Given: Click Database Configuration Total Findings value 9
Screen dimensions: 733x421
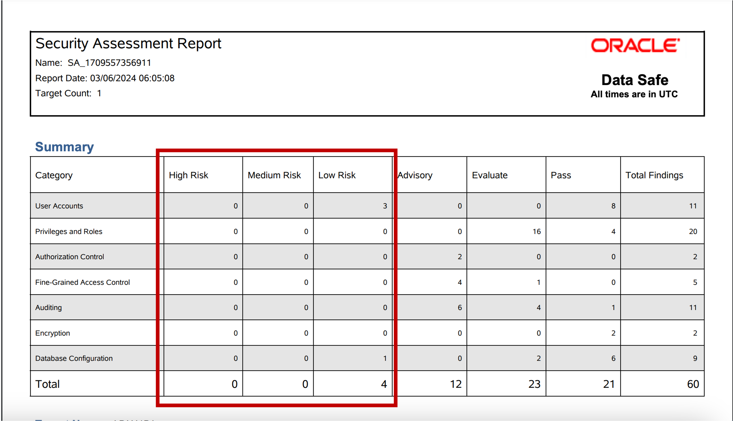Looking at the screenshot, I should click(x=695, y=359).
